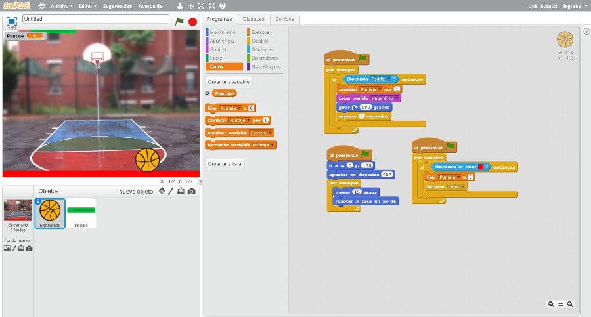This screenshot has height=317, width=591.
Task: Click Crear una variable button
Action: pos(229,82)
